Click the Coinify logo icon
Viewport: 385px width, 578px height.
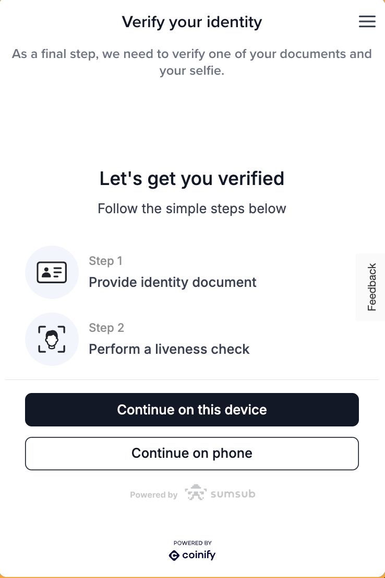pos(174,555)
